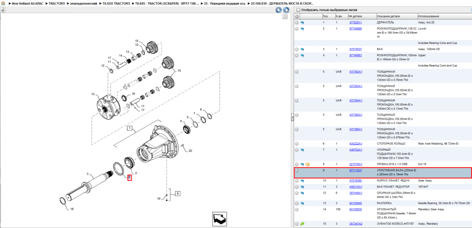Open part number link 397449A1
Image resolution: width=472 pixels, height=228 pixels.
click(x=355, y=193)
